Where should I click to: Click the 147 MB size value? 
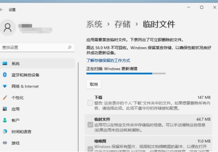(204, 97)
